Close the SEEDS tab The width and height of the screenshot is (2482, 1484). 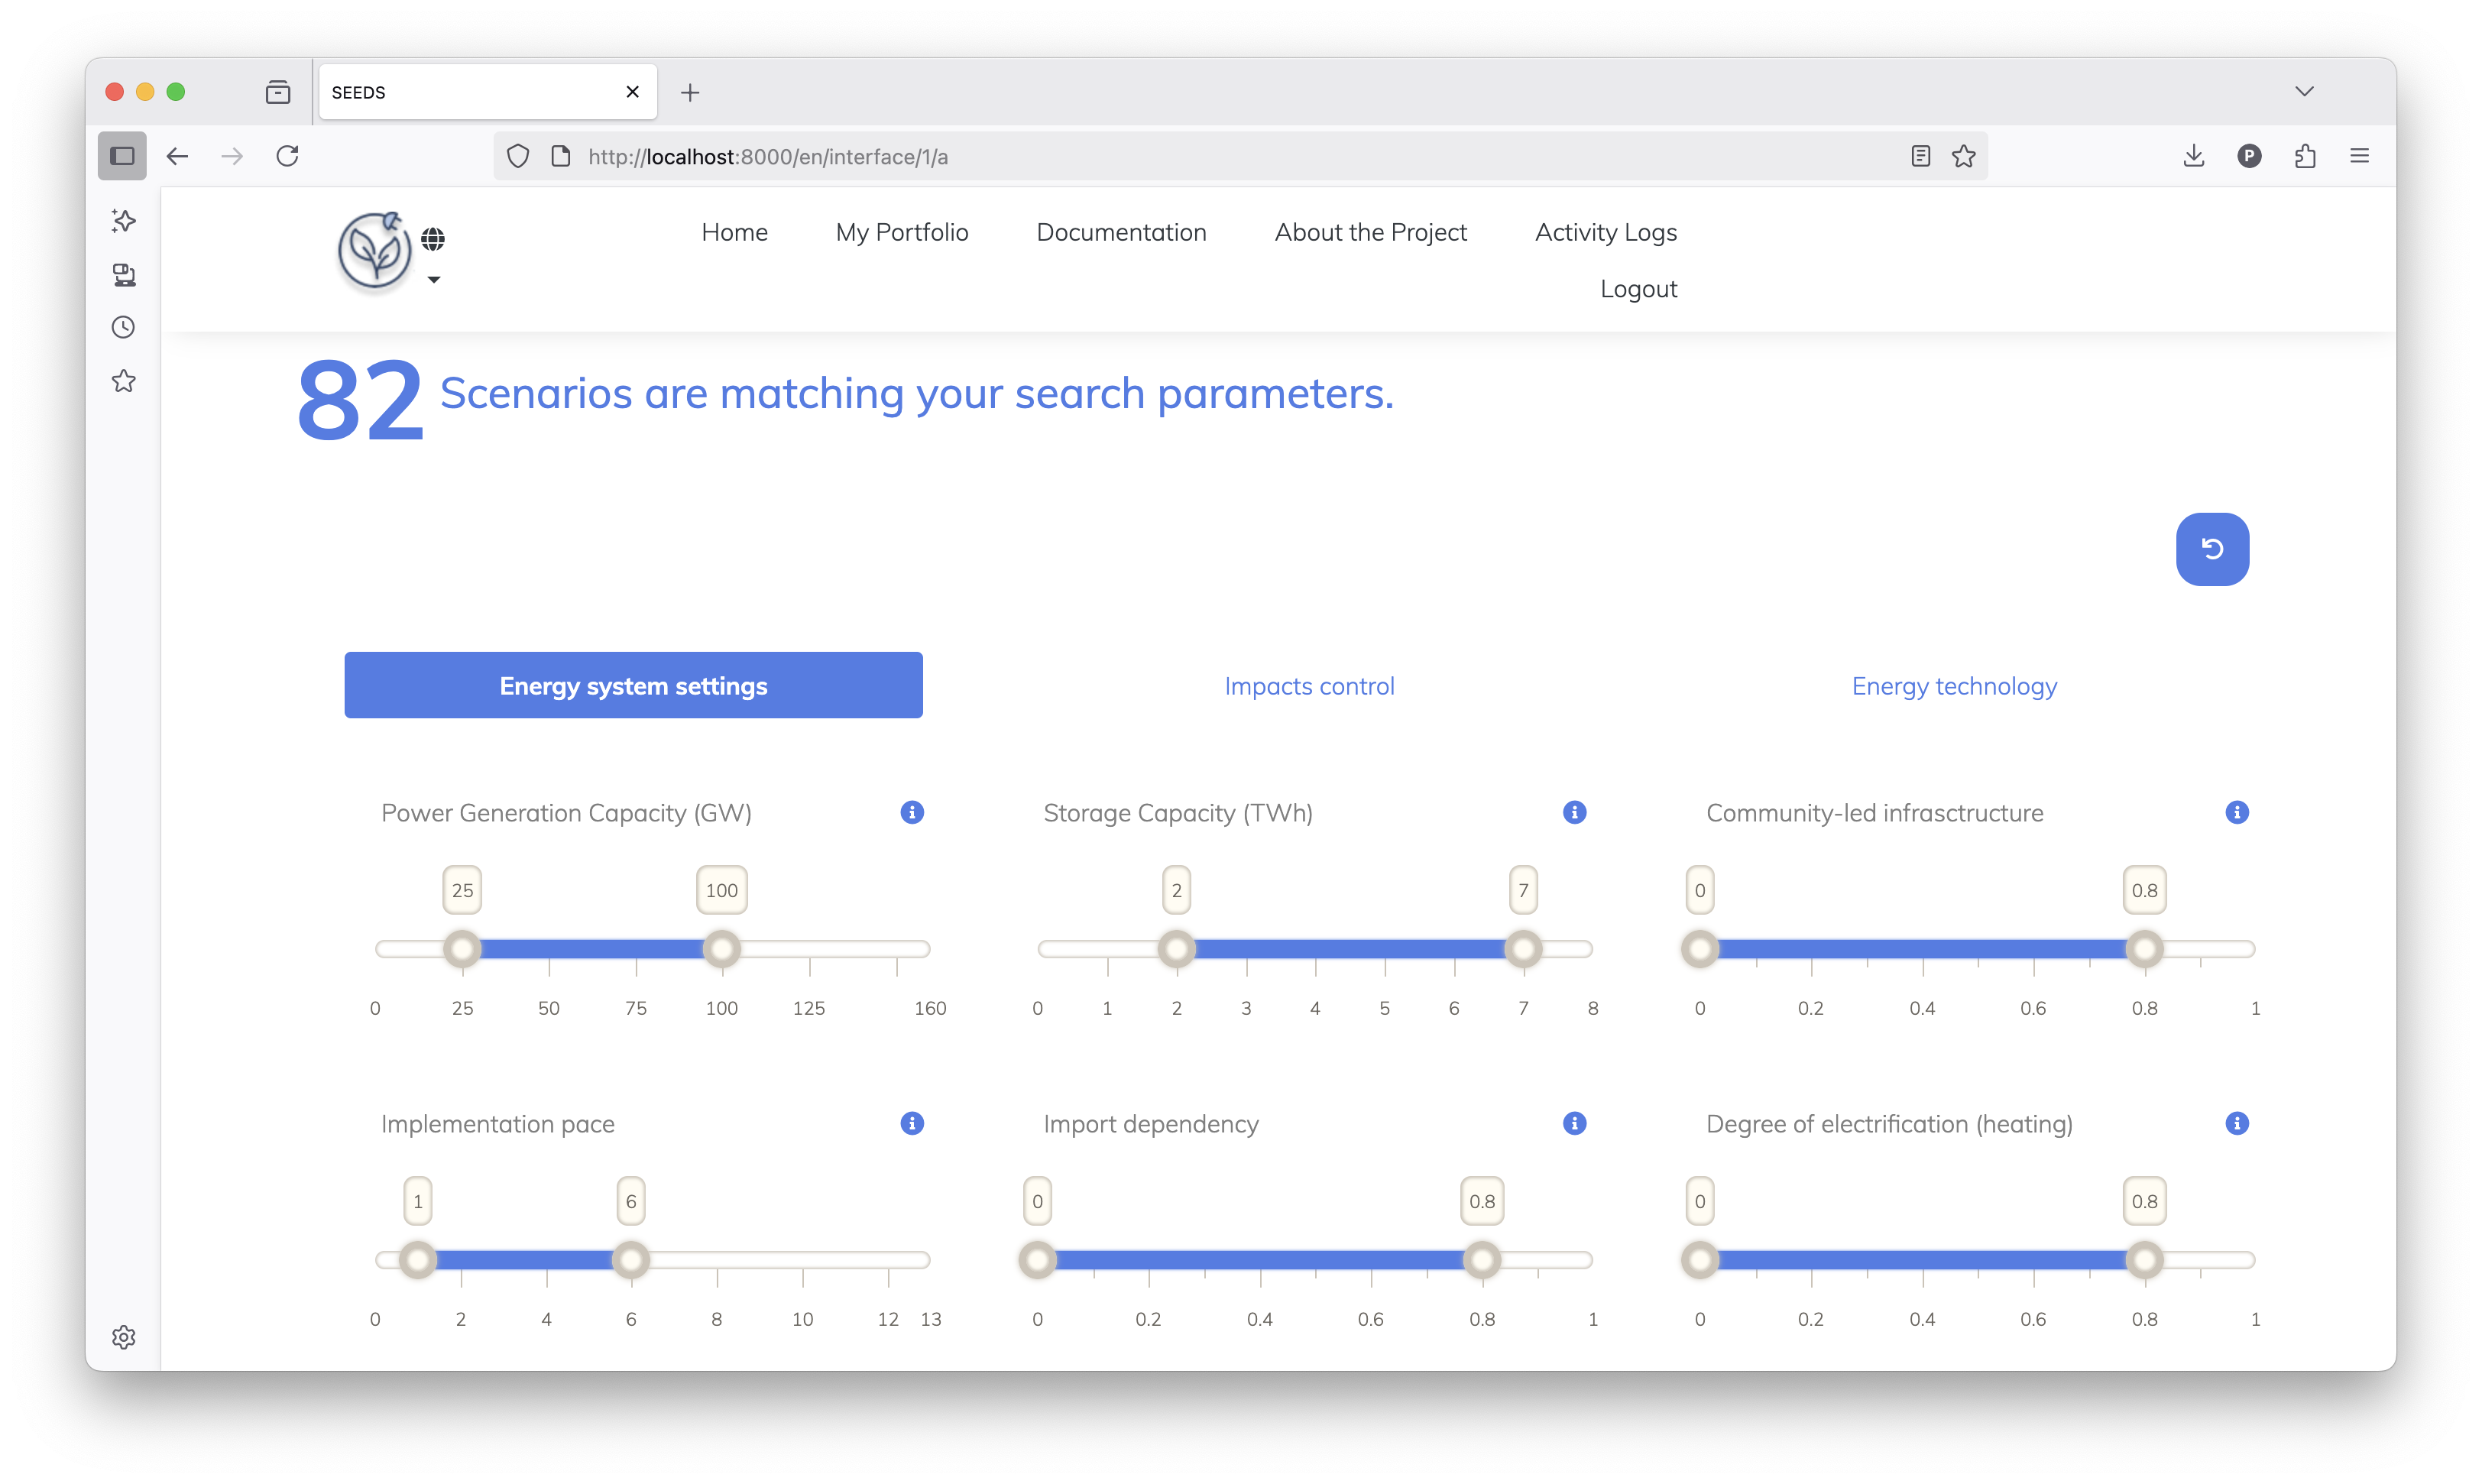632,92
